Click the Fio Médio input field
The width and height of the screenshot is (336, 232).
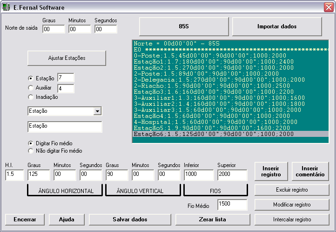pos(232,205)
